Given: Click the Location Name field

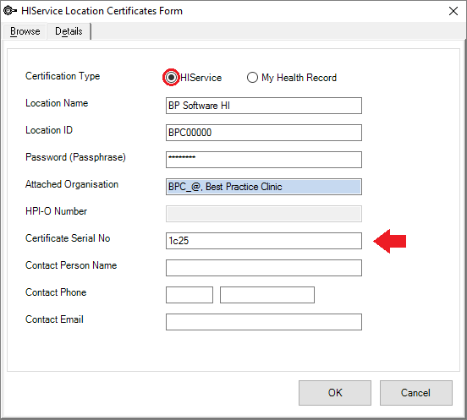Looking at the screenshot, I should [264, 106].
